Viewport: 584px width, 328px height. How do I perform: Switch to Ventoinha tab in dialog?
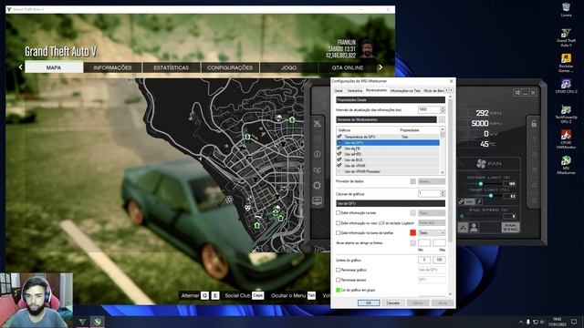pos(355,90)
